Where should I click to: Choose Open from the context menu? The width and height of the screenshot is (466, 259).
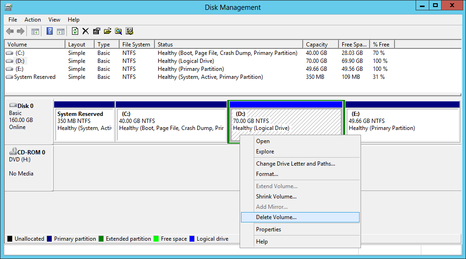click(300, 141)
